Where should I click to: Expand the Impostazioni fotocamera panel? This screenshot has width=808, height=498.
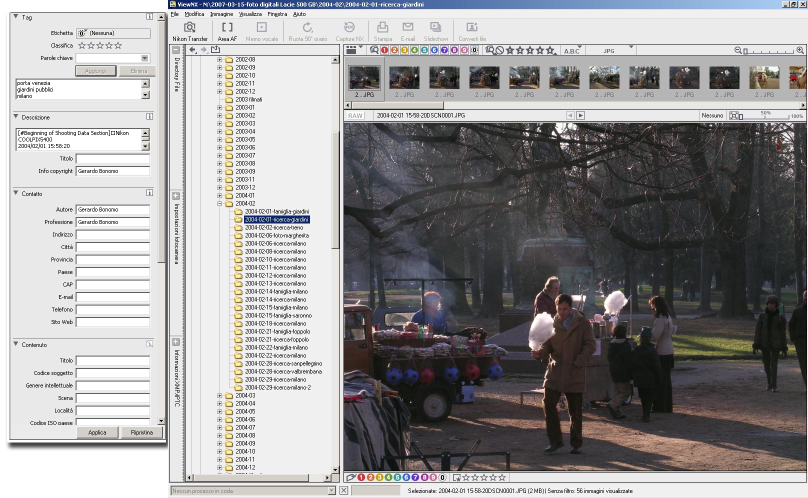[x=176, y=195]
